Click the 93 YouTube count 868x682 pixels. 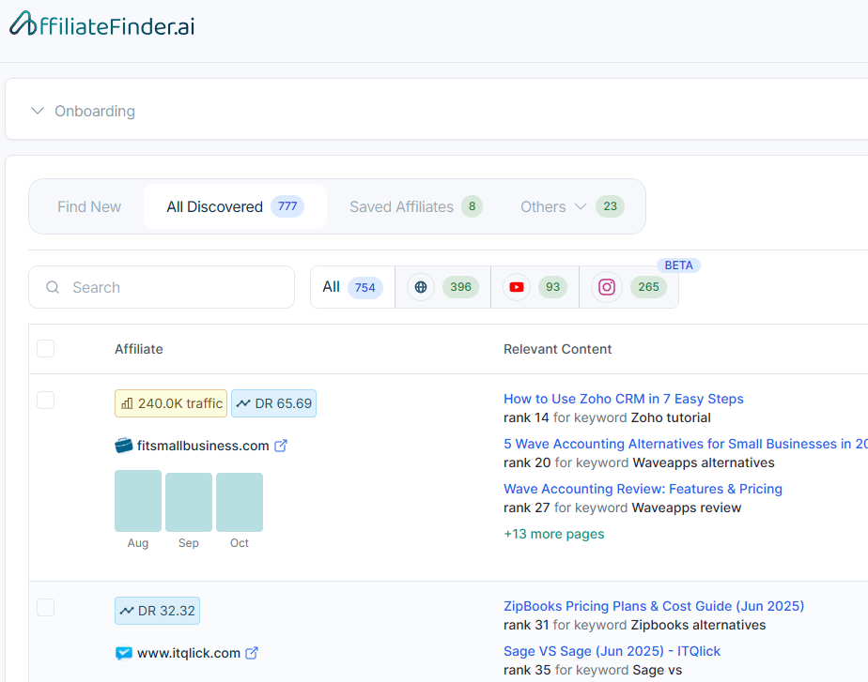click(552, 287)
